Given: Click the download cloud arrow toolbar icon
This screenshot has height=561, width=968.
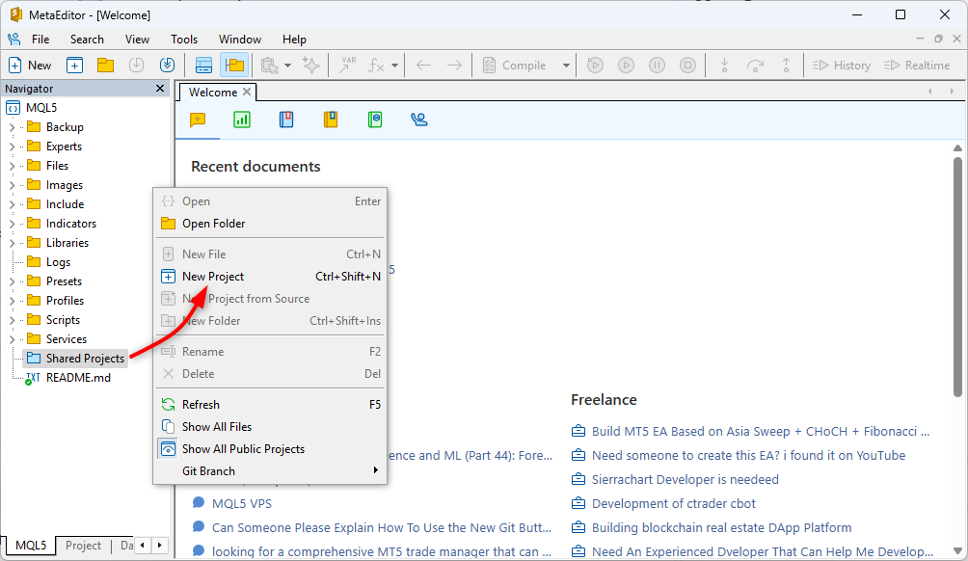Looking at the screenshot, I should pyautogui.click(x=168, y=66).
